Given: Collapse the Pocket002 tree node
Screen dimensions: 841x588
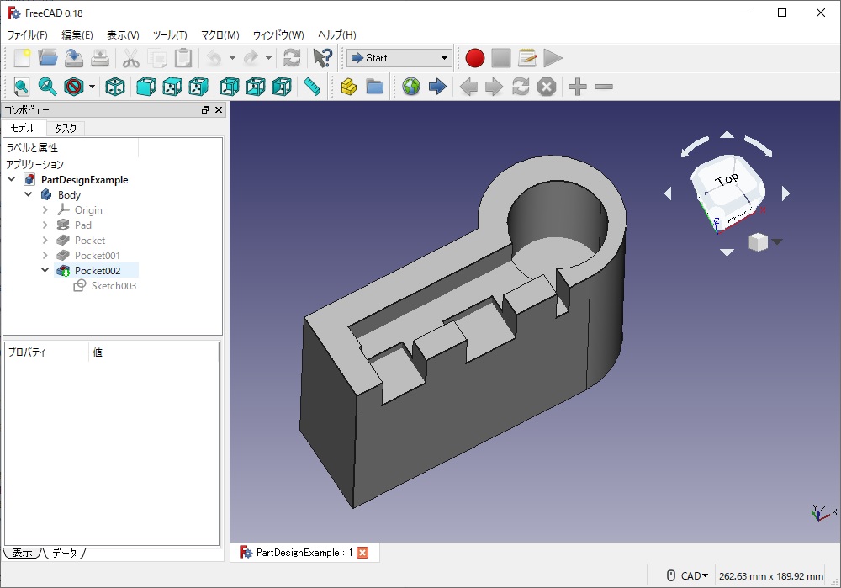Looking at the screenshot, I should tap(45, 270).
